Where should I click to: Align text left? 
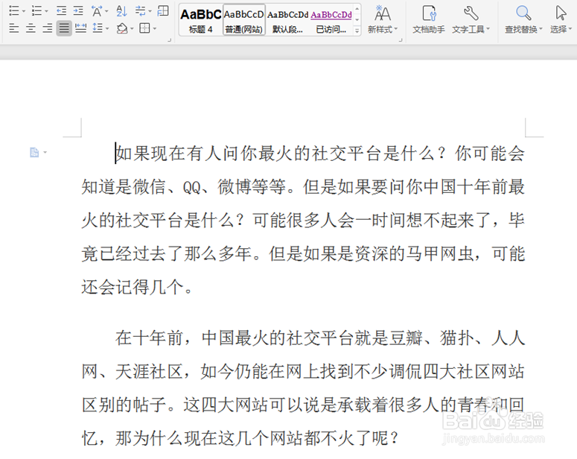(x=14, y=28)
